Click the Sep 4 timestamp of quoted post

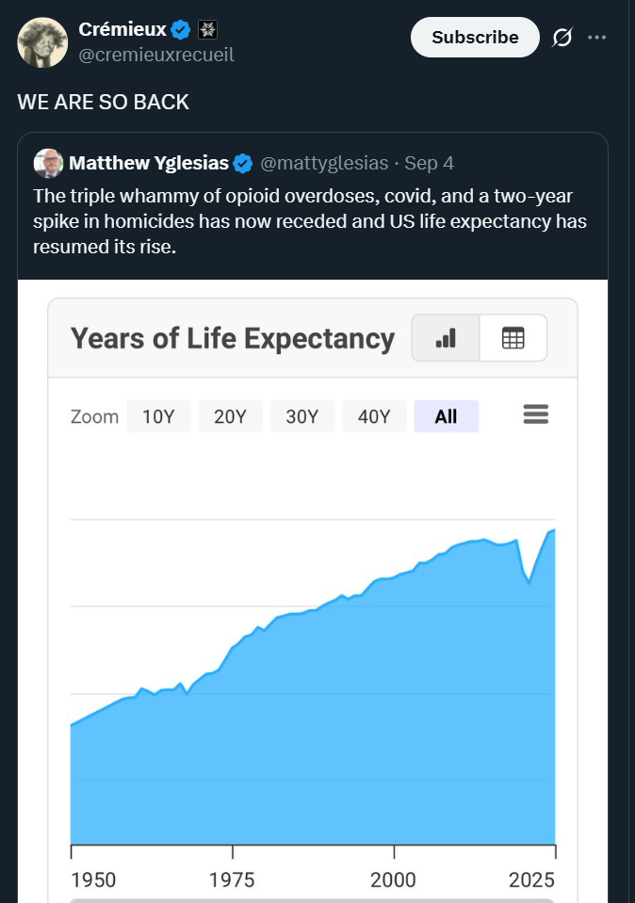(x=429, y=163)
